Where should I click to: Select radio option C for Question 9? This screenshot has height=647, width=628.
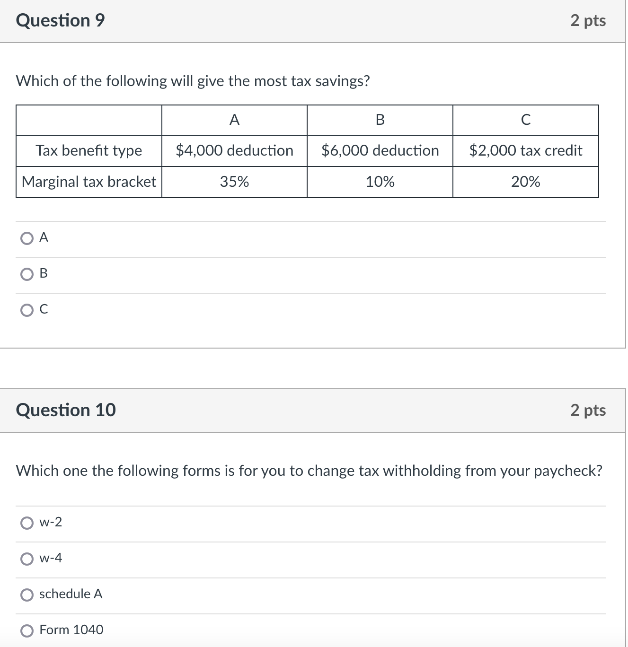tap(27, 310)
